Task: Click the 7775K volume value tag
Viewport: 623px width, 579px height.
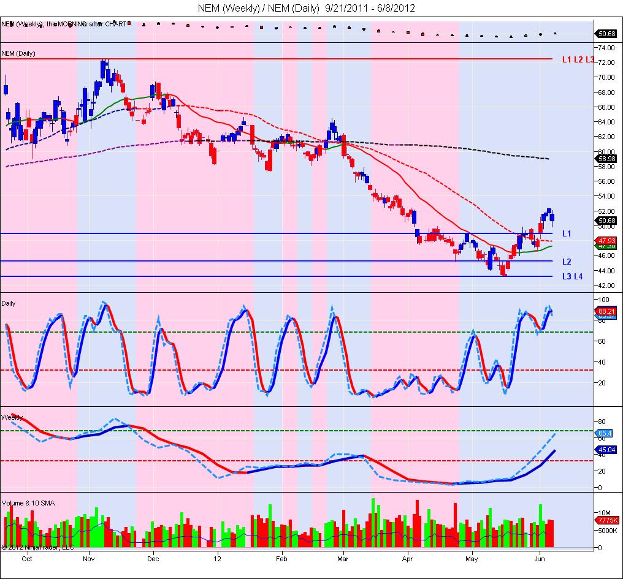Action: click(x=607, y=520)
